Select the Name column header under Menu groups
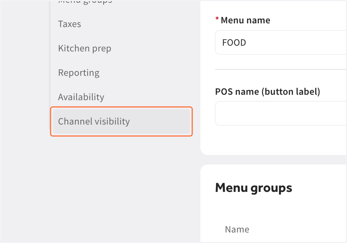Screen dimensions: 347x243 (237, 229)
